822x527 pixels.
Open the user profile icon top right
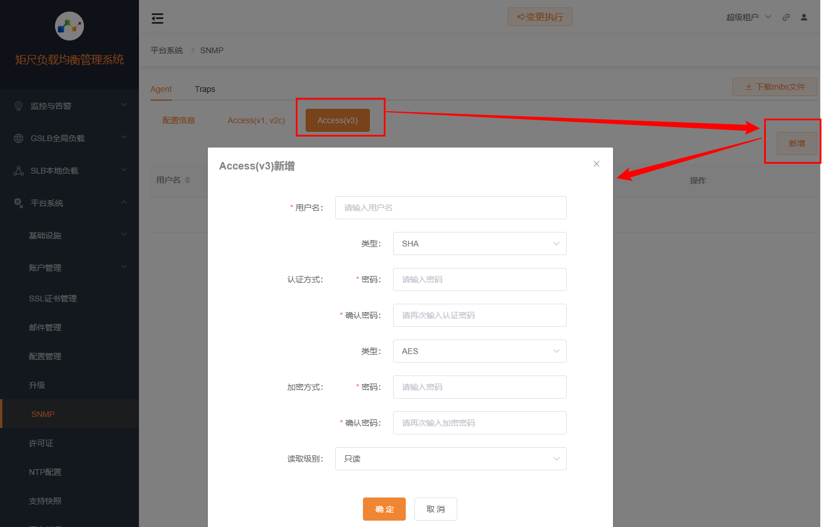803,17
